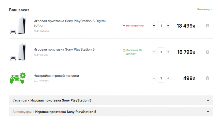This screenshot has height=121, width=217.
Task: Click Sony PlayStation 5 product thumbnail
Action: [18, 52]
